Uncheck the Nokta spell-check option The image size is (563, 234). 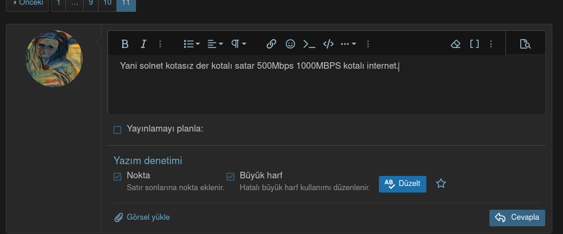(x=118, y=177)
